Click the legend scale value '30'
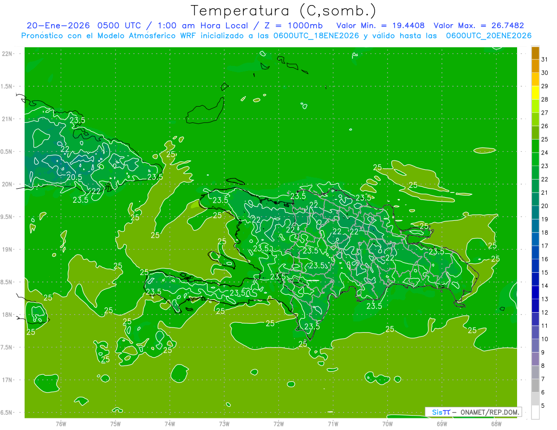557x430 pixels. pyautogui.click(x=544, y=73)
